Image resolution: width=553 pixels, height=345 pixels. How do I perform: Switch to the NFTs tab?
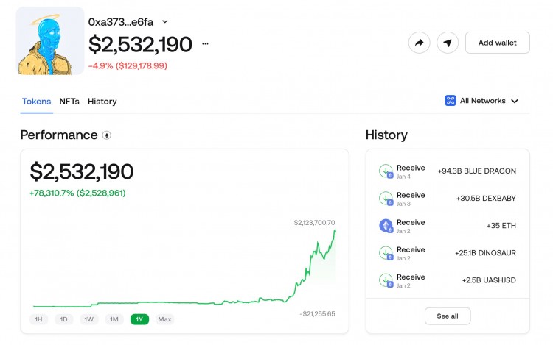pos(69,102)
